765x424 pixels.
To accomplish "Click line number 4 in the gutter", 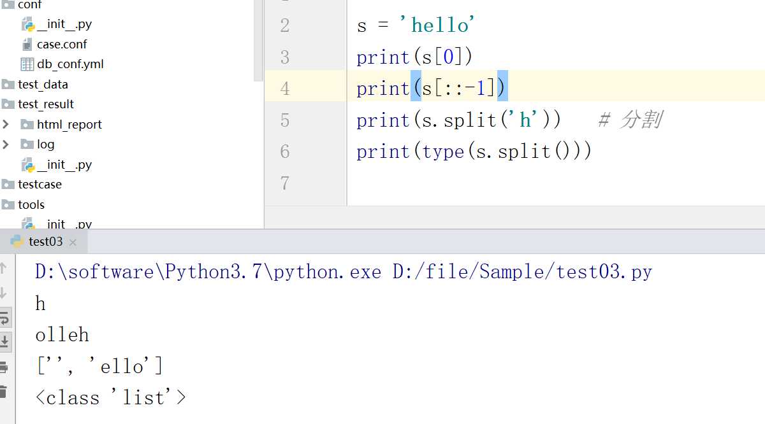I will click(284, 88).
